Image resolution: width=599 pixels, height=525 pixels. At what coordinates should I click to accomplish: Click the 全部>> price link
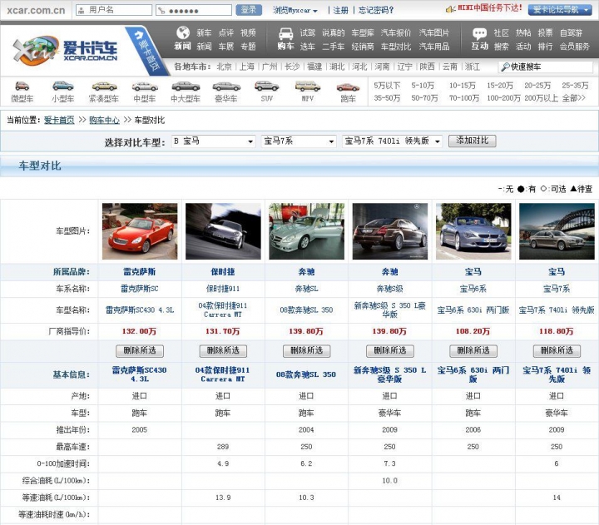click(x=573, y=98)
